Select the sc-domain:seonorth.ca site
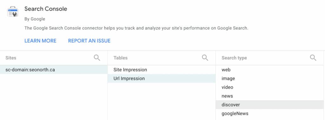325x120 pixels. pyautogui.click(x=54, y=70)
